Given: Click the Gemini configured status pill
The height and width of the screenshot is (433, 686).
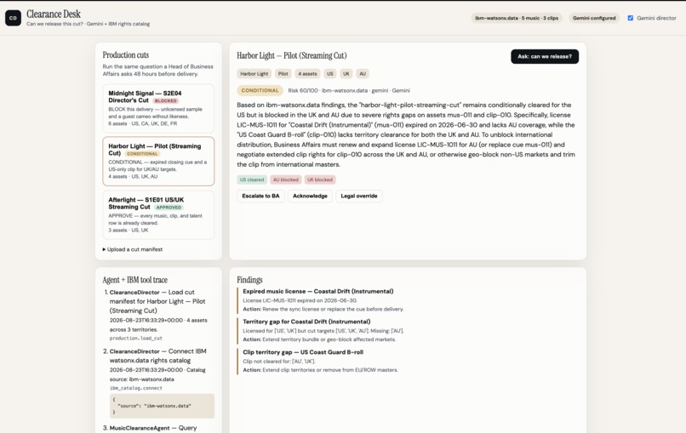Looking at the screenshot, I should pyautogui.click(x=594, y=18).
